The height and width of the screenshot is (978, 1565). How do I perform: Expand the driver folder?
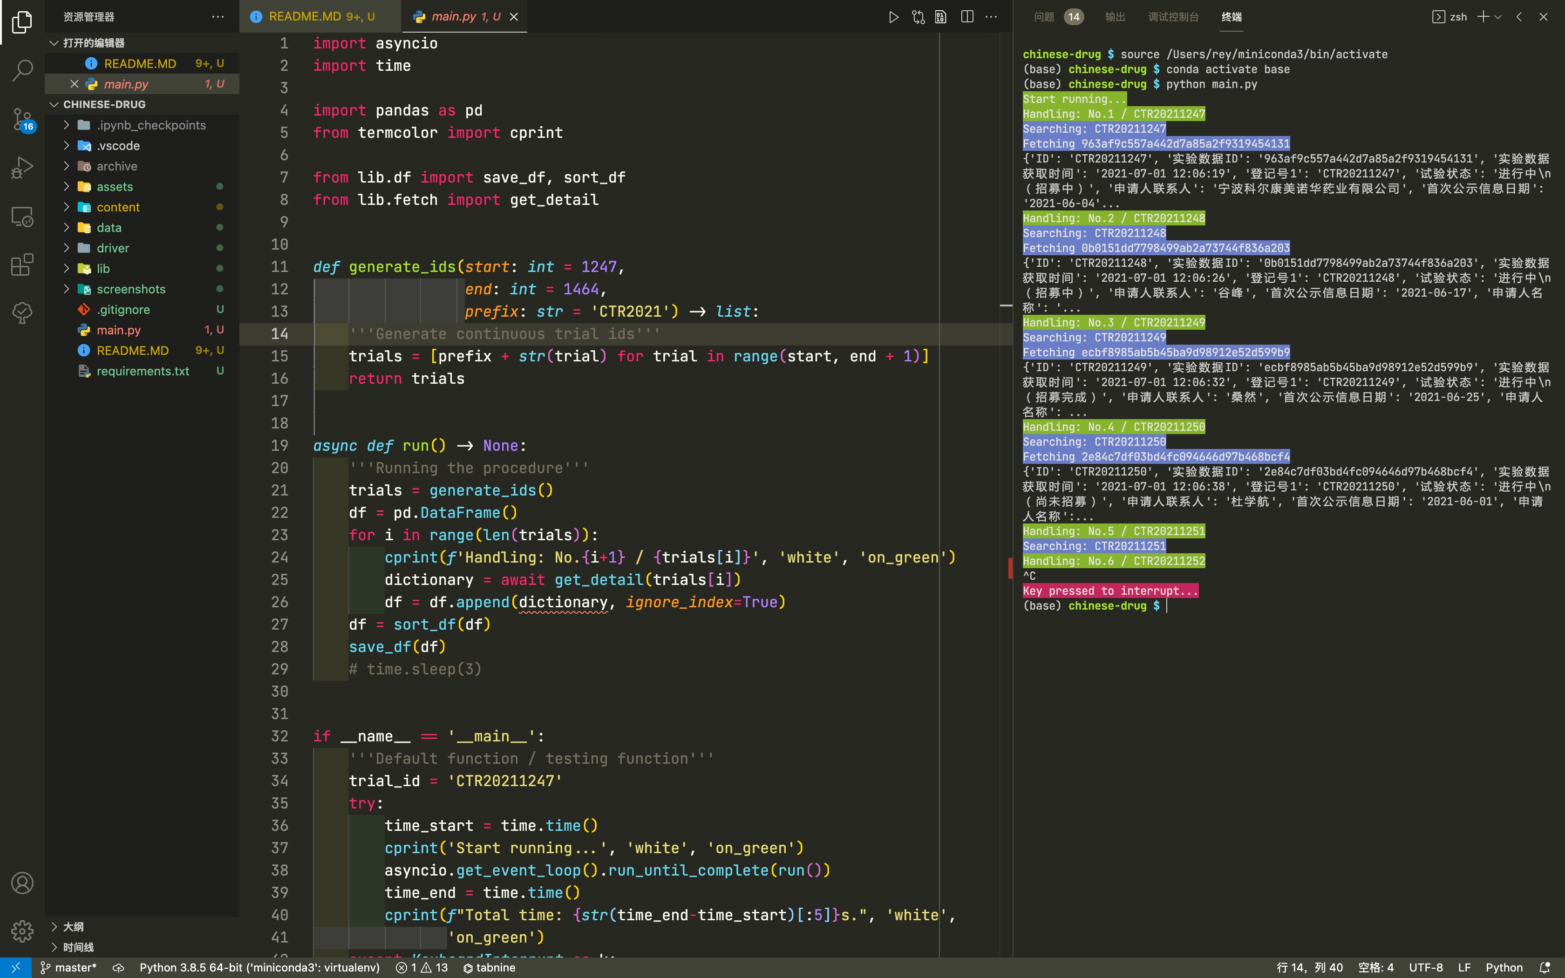[x=142, y=248]
